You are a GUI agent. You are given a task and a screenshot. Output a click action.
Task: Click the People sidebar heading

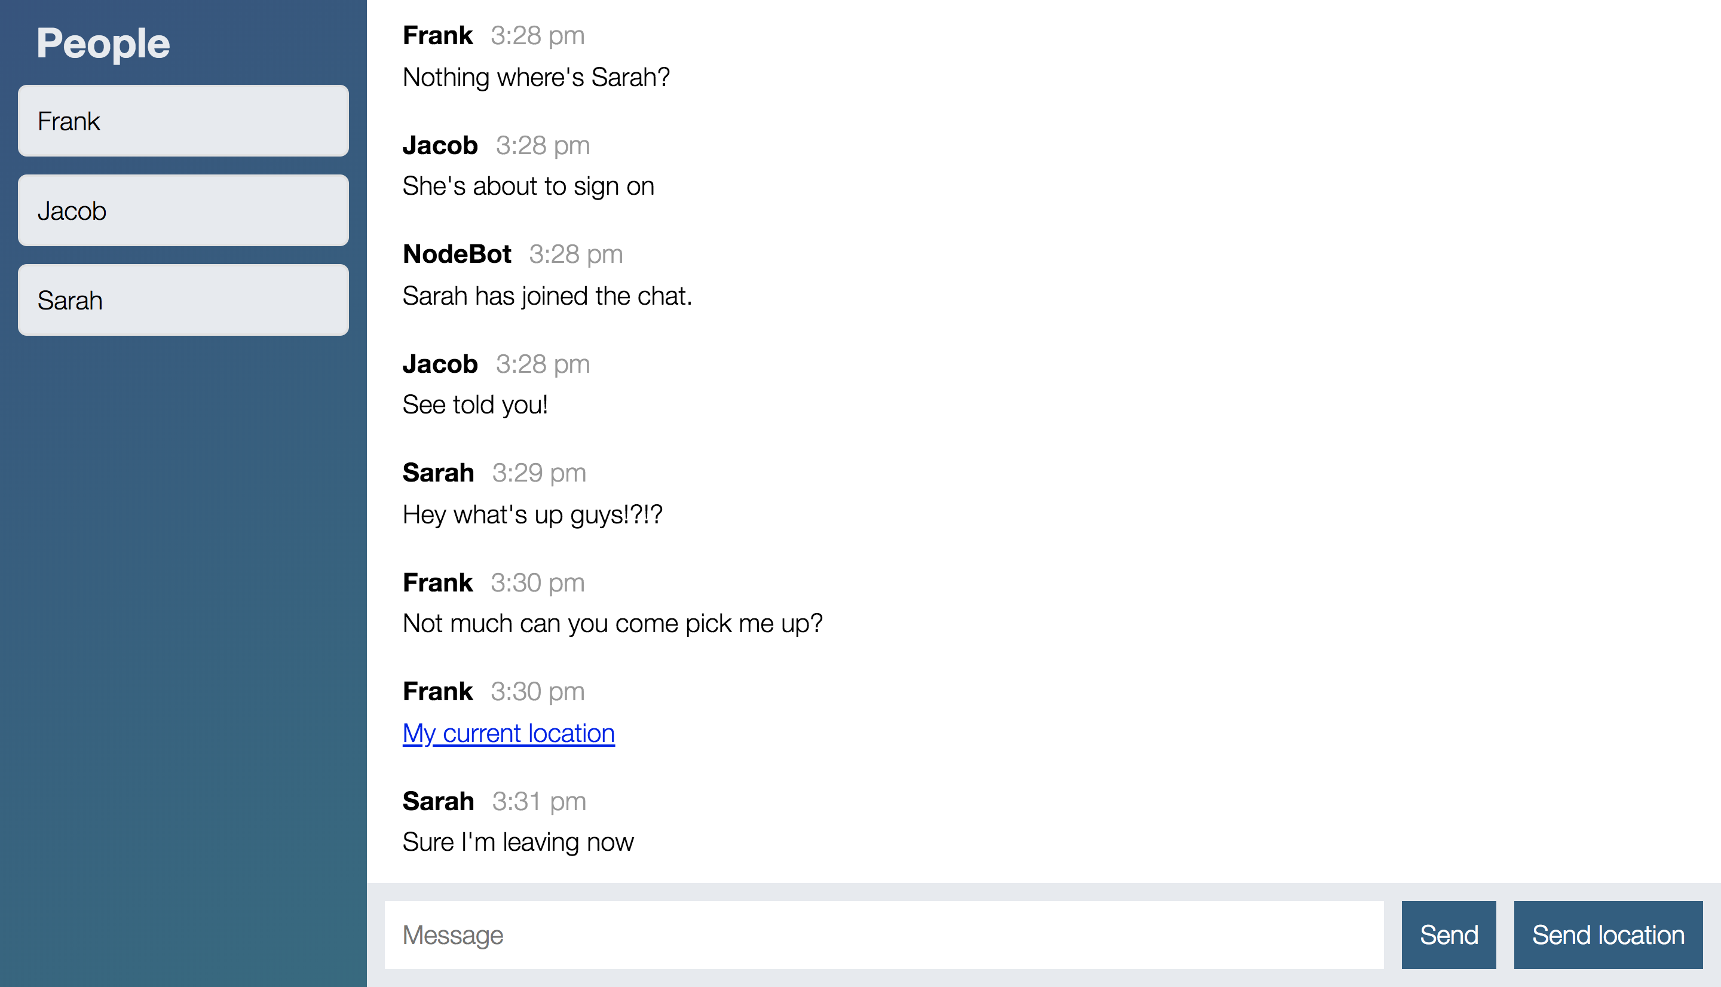point(103,44)
